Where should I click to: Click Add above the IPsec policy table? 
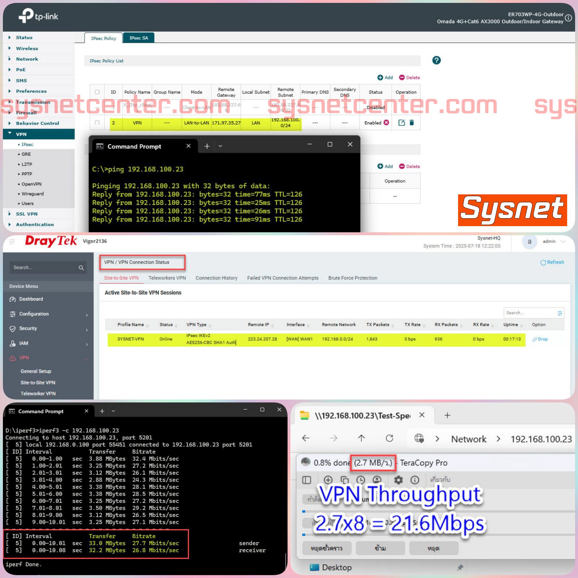(x=385, y=77)
